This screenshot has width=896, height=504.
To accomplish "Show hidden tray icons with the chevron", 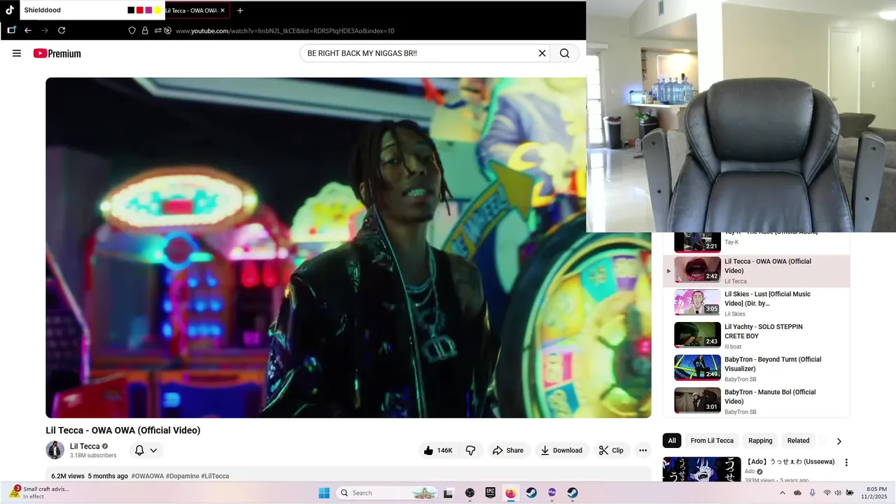I will tap(783, 493).
